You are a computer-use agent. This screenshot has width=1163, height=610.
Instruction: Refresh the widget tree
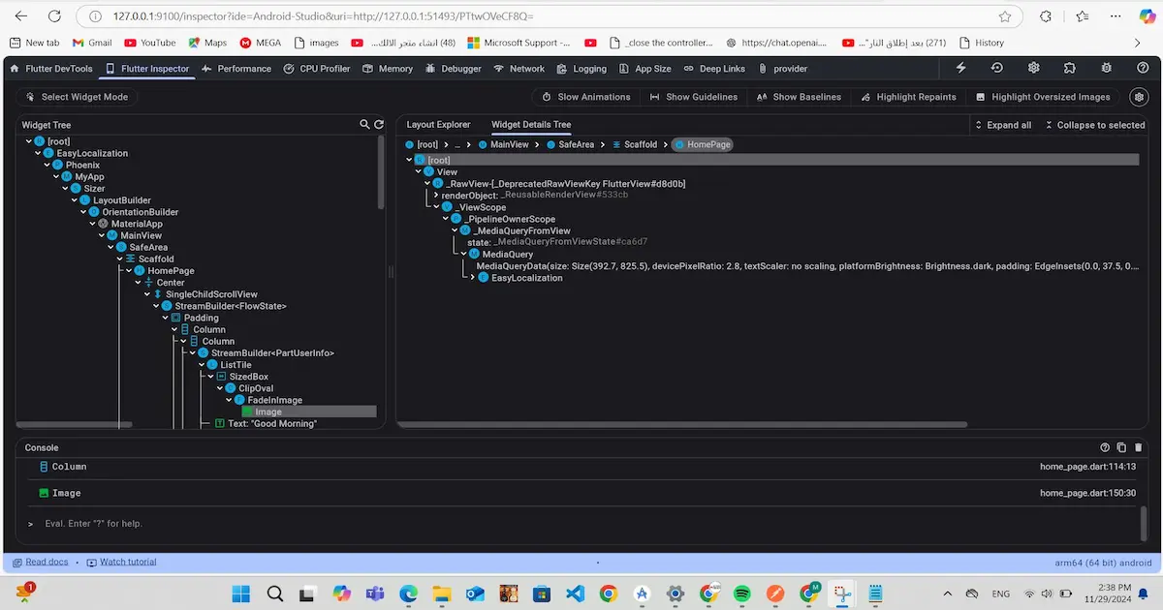click(x=379, y=125)
